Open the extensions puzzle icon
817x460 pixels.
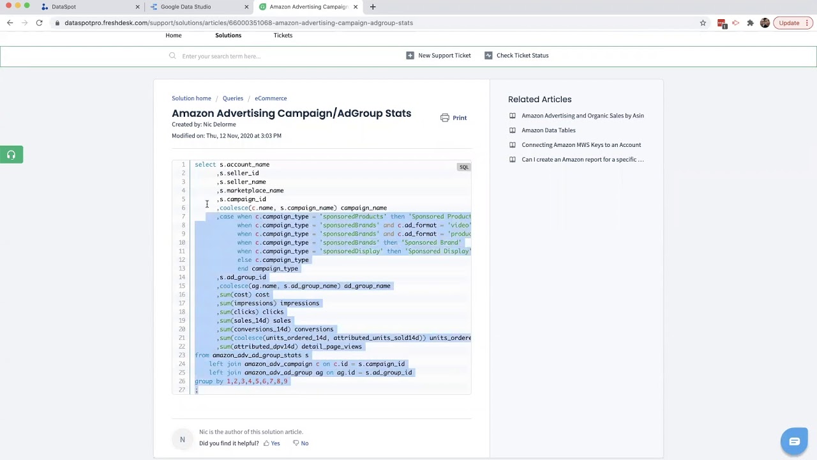click(750, 23)
